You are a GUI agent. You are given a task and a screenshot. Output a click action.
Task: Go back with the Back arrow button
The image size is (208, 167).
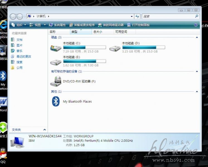(x=13, y=16)
